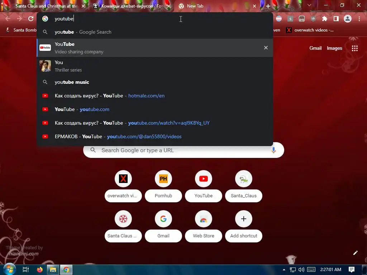
Task: Open the Google apps grid
Action: 355,48
